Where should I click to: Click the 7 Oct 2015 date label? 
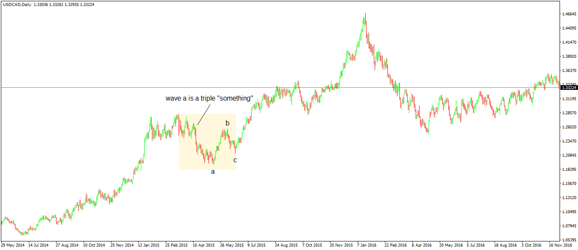click(x=312, y=246)
